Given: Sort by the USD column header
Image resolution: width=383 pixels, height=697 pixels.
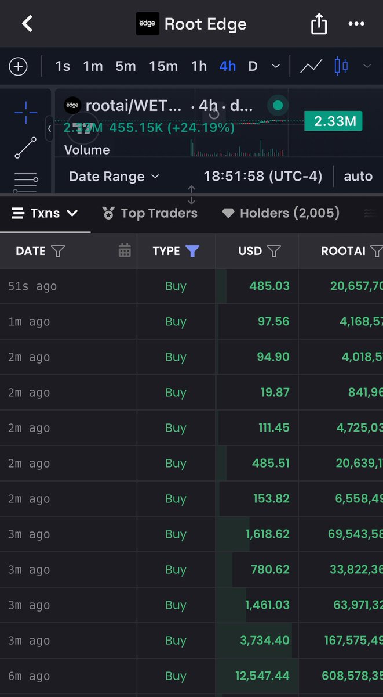Looking at the screenshot, I should [x=250, y=251].
